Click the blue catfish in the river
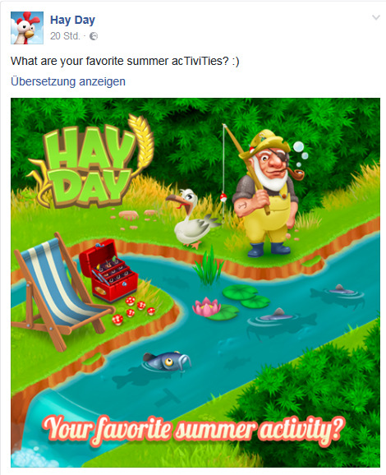 point(167,361)
